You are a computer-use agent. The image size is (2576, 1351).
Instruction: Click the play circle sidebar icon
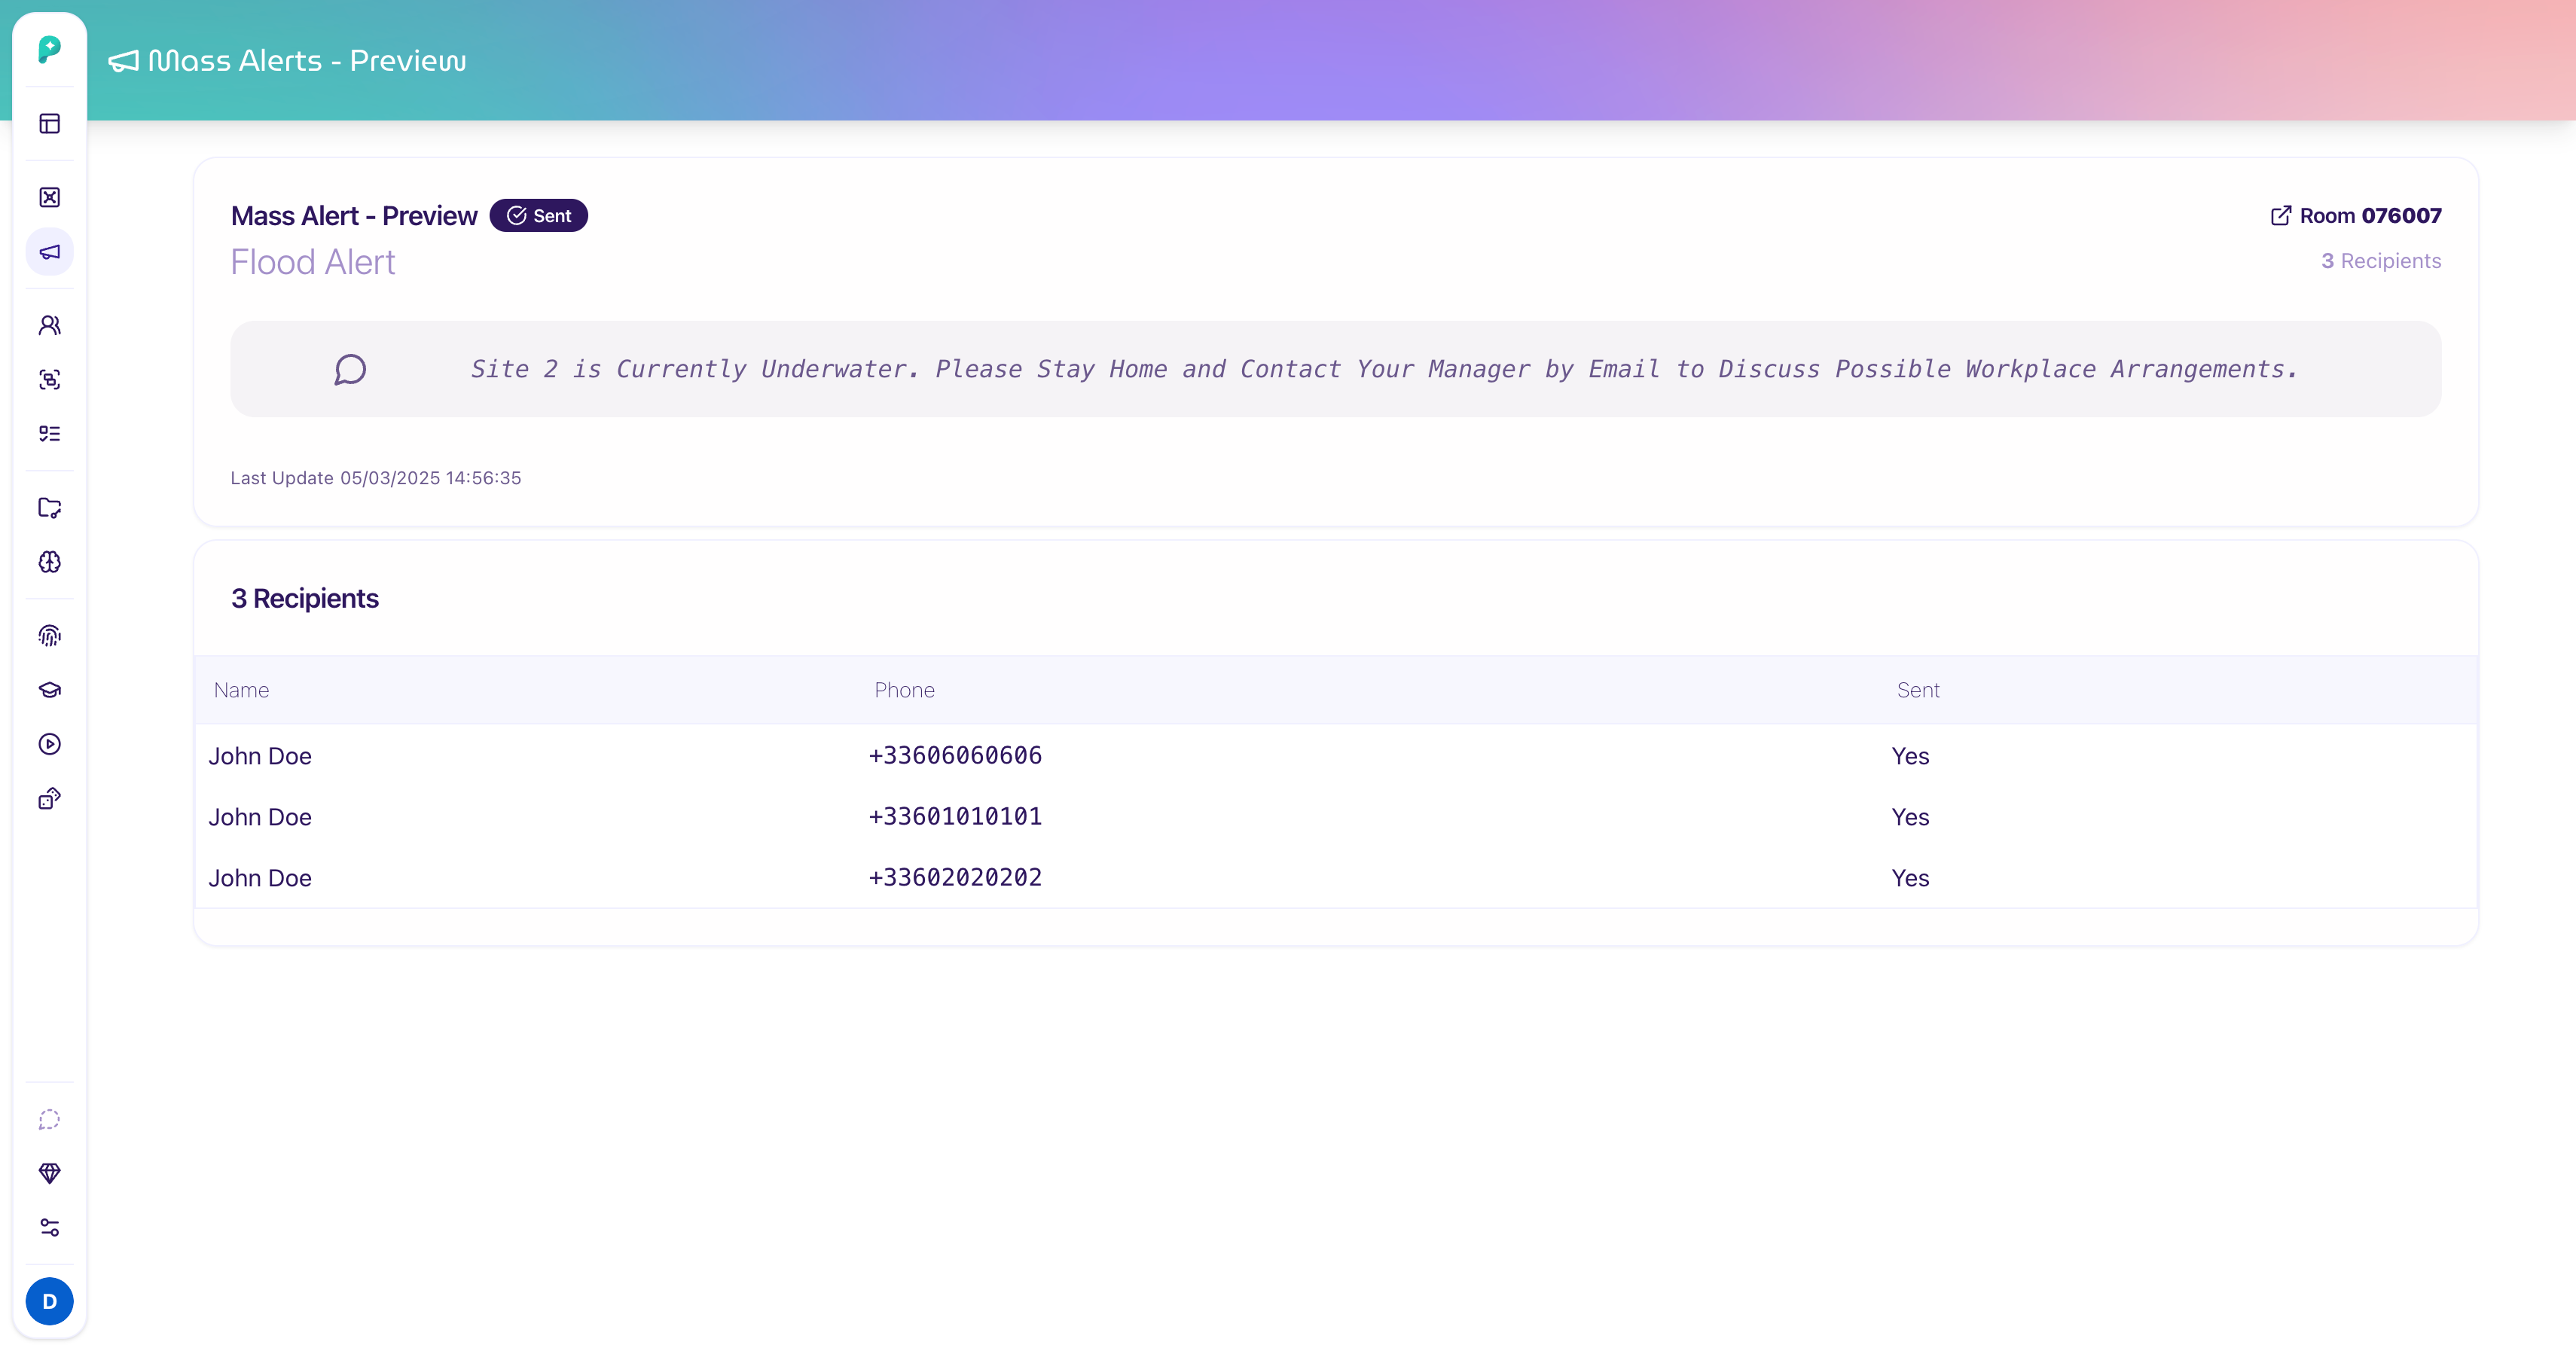click(49, 744)
